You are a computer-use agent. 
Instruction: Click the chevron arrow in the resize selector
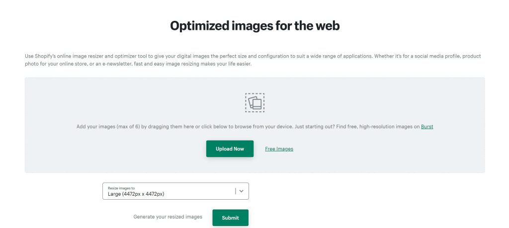pyautogui.click(x=242, y=191)
